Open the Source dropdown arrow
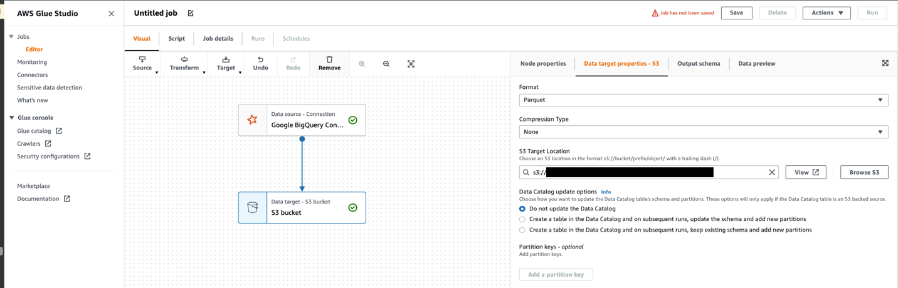This screenshot has height=288, width=898. pyautogui.click(x=157, y=73)
